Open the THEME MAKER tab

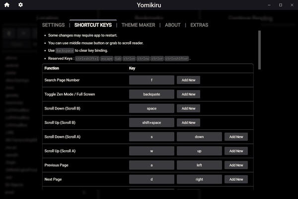[x=139, y=25]
